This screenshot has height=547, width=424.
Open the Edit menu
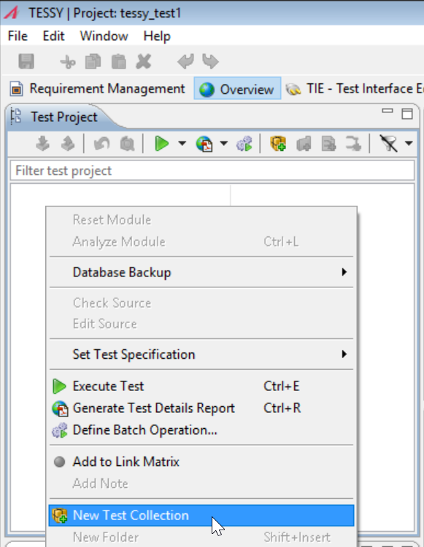tap(53, 36)
